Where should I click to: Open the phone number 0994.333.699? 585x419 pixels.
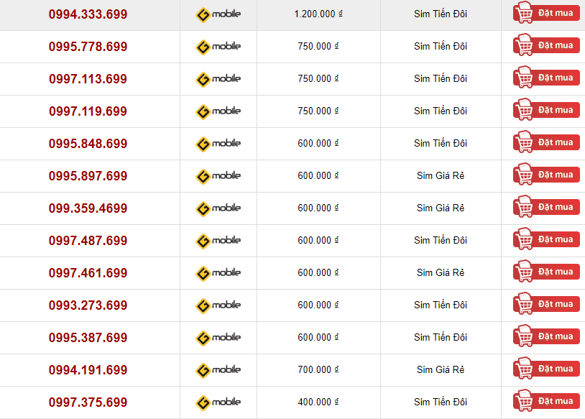(88, 14)
